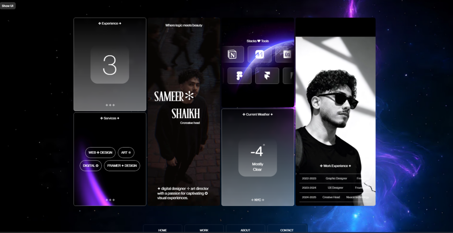Click the NYC location label
Viewport: 453px width, 233px height.
click(258, 200)
